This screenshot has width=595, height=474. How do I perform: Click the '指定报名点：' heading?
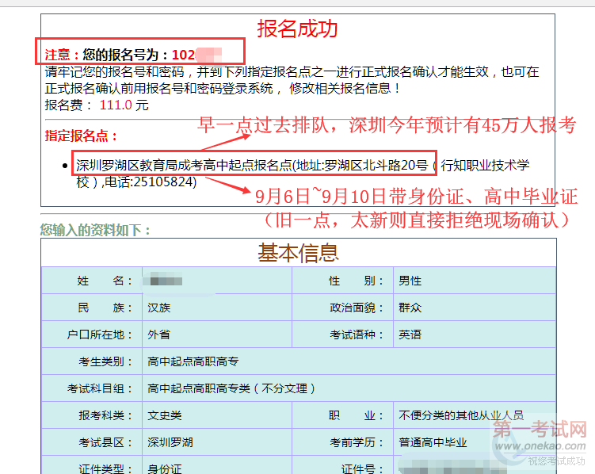(81, 136)
